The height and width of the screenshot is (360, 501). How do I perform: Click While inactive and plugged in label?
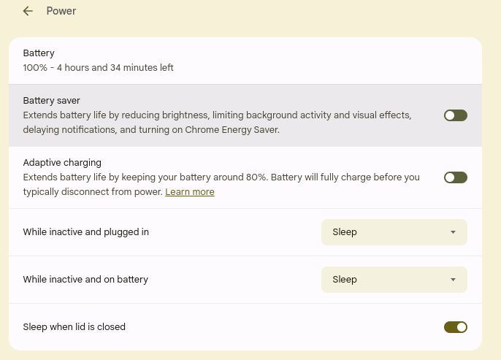pos(86,232)
